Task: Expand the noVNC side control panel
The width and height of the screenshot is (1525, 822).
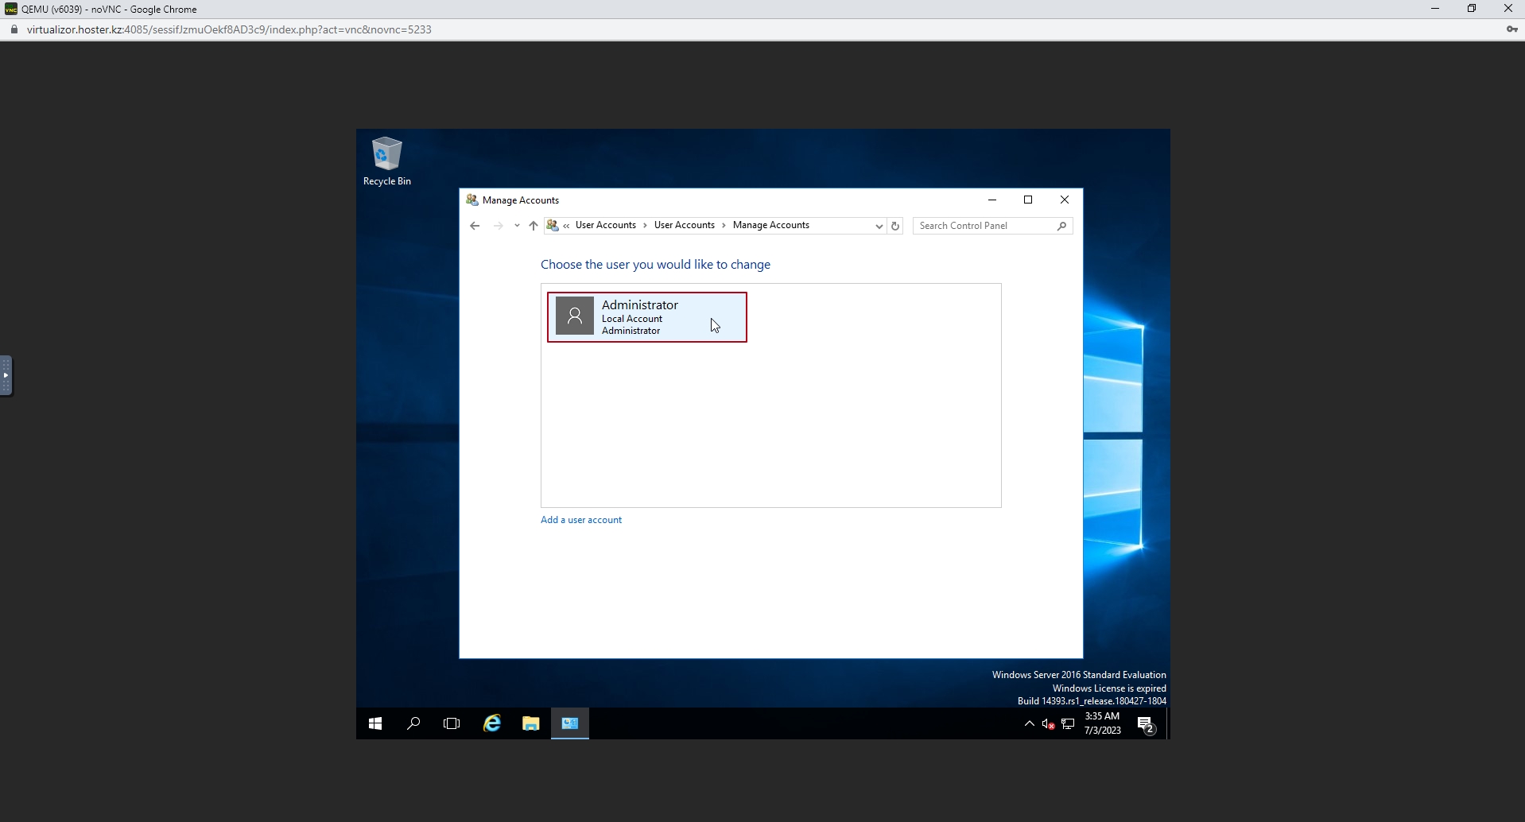Action: pos(6,375)
